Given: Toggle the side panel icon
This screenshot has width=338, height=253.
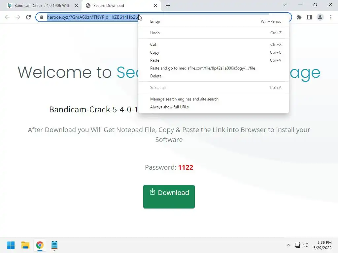Looking at the screenshot, I should (x=310, y=17).
